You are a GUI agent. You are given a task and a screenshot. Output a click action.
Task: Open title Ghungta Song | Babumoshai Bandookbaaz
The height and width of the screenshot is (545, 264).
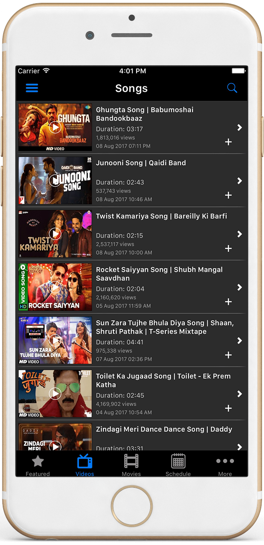point(145,114)
